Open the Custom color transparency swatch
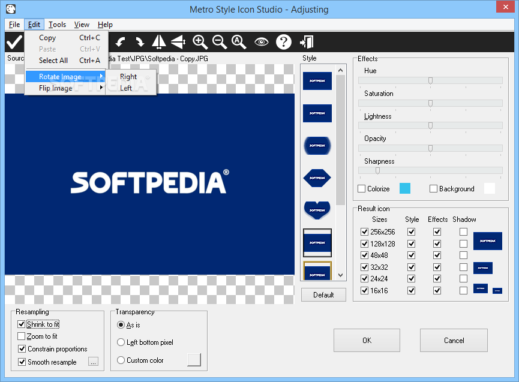This screenshot has height=382, width=519. 194,360
